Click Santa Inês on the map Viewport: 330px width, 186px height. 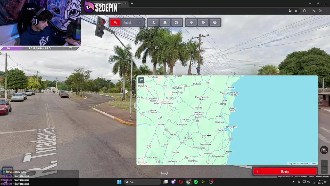(x=177, y=88)
